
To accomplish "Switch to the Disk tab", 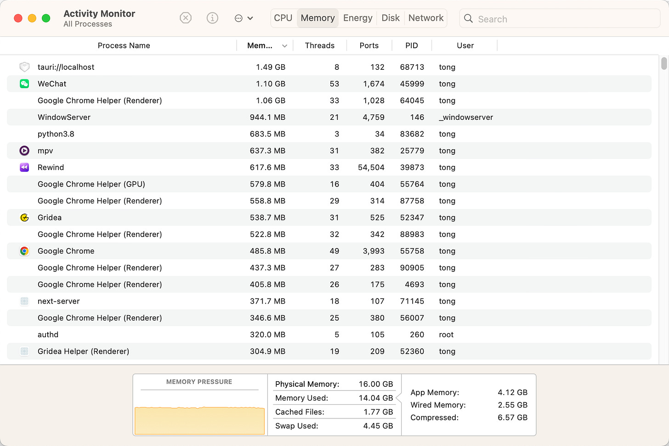I will 391,18.
